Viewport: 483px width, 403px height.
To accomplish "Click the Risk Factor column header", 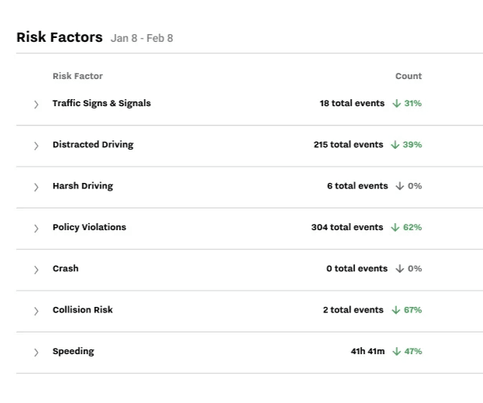I will (78, 76).
